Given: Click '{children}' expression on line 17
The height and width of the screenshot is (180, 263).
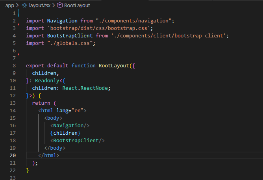Looking at the screenshot, I should point(65,133).
